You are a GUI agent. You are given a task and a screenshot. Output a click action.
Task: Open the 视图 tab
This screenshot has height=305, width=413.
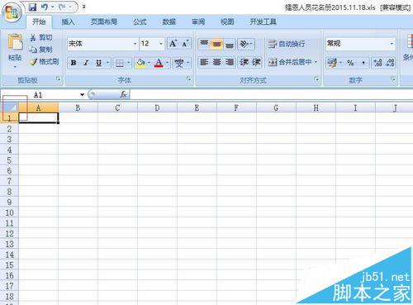(x=227, y=21)
